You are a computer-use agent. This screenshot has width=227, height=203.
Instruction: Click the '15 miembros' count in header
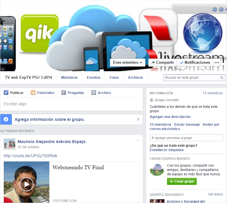pyautogui.click(x=213, y=93)
